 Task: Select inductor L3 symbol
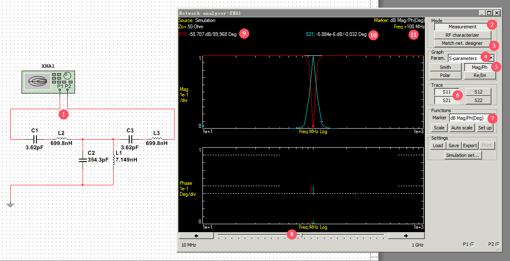(x=156, y=138)
